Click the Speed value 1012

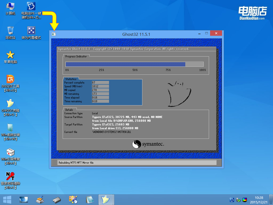[101, 86]
